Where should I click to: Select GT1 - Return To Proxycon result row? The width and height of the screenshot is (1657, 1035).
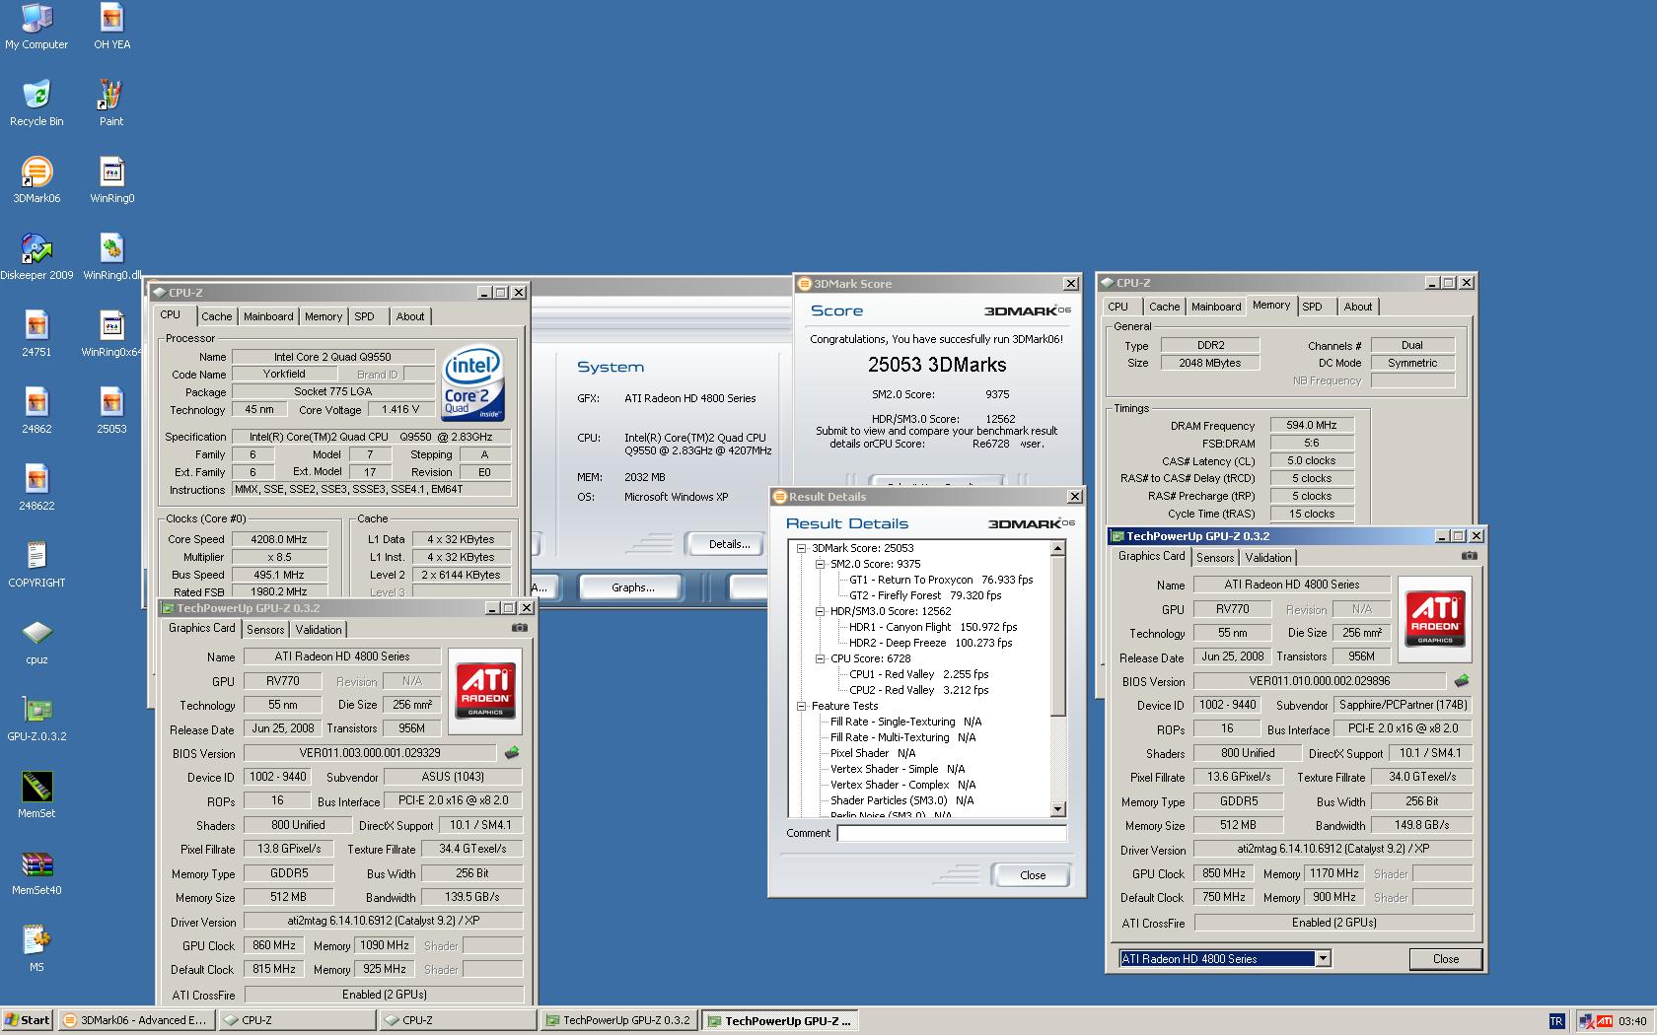[x=941, y=580]
